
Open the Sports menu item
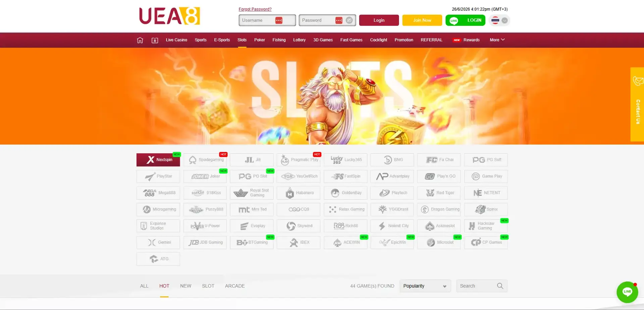(201, 40)
